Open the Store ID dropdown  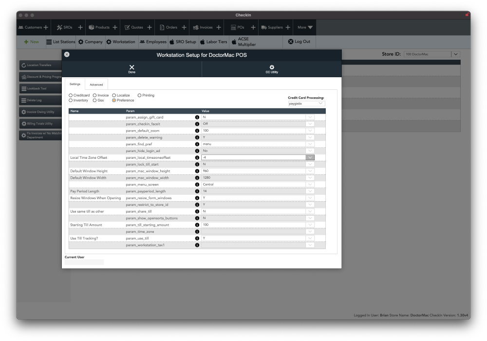455,54
